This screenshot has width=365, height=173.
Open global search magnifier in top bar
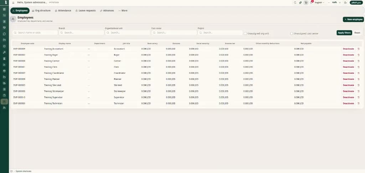295,2
